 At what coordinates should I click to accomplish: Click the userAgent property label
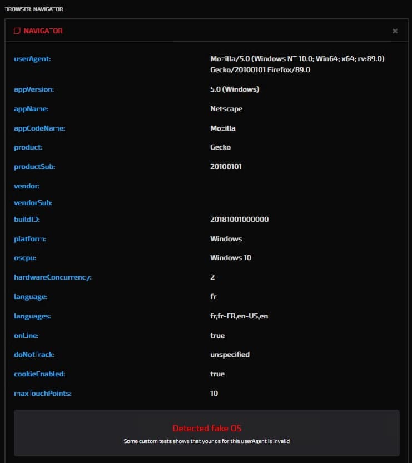pyautogui.click(x=32, y=59)
